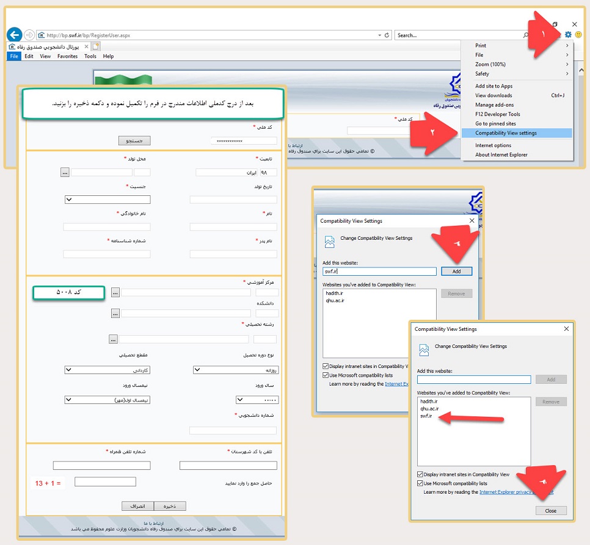Open the جنسیت (gender) dropdown
The image size is (590, 545).
coord(107,200)
